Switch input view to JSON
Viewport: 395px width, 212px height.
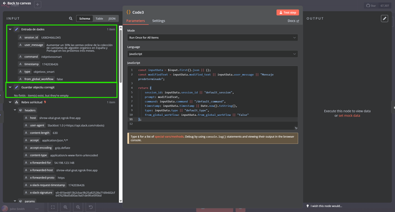click(112, 19)
